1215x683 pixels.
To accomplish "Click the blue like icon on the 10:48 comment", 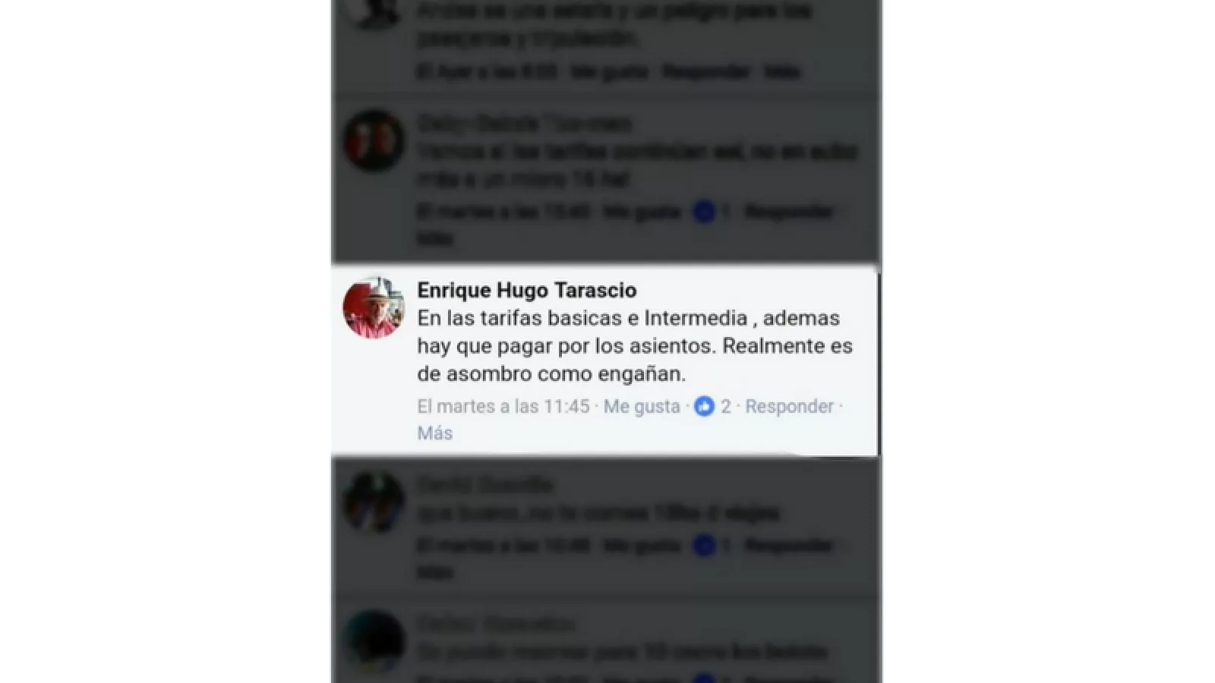I will tap(705, 545).
